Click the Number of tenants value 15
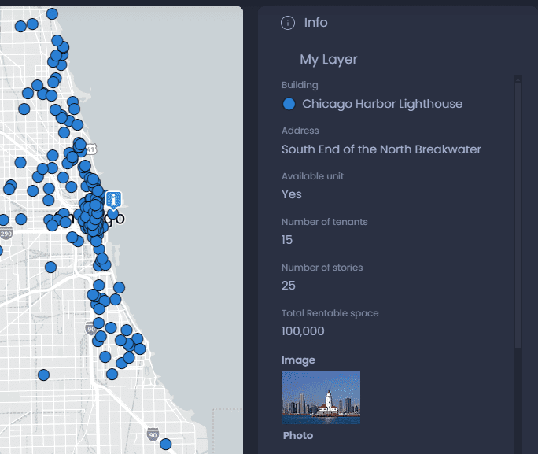Viewport: 538px width, 454px height. 287,240
